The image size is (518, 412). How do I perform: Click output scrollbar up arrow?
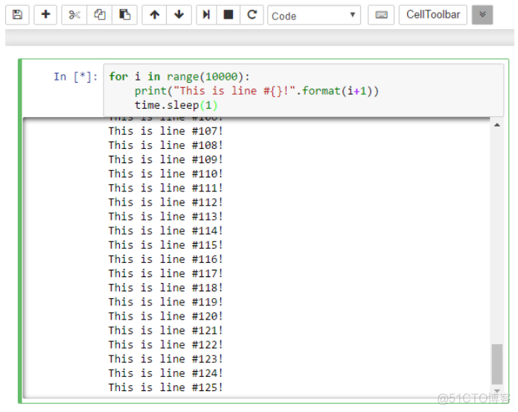pyautogui.click(x=497, y=125)
